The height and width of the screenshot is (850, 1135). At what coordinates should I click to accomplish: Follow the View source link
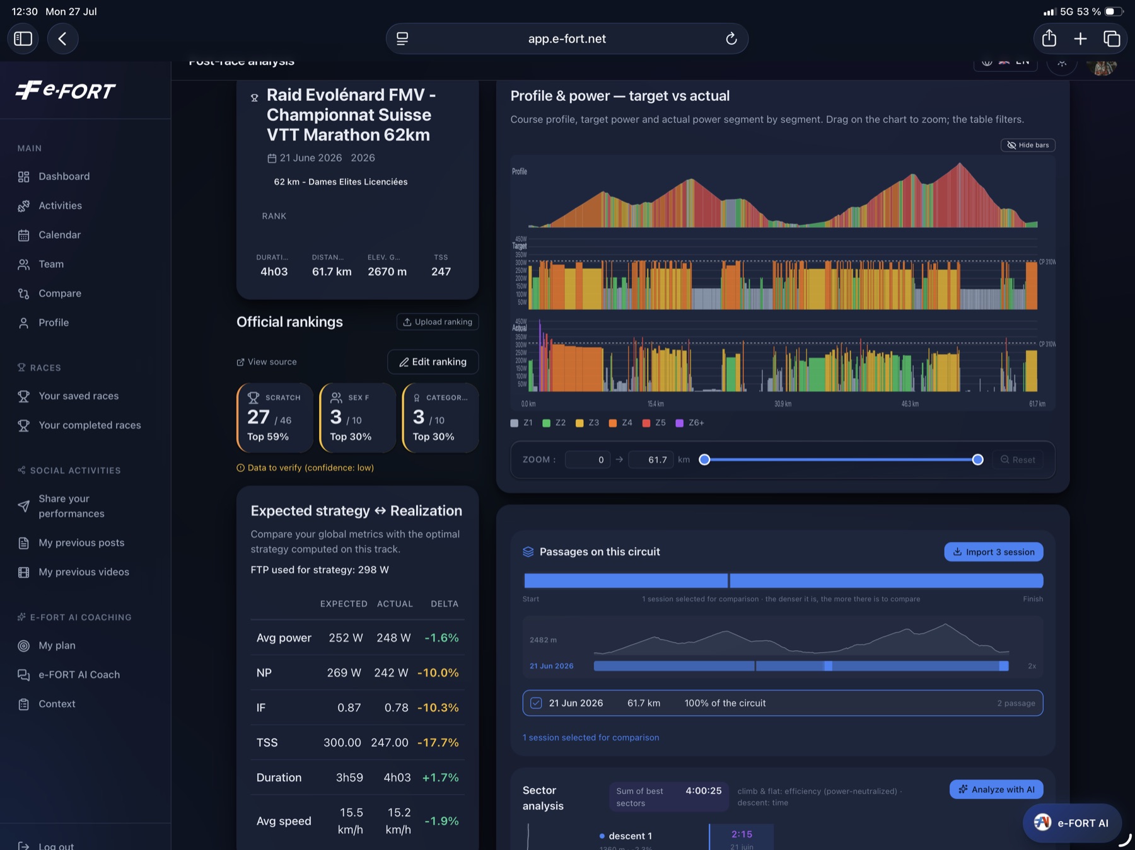click(x=267, y=362)
